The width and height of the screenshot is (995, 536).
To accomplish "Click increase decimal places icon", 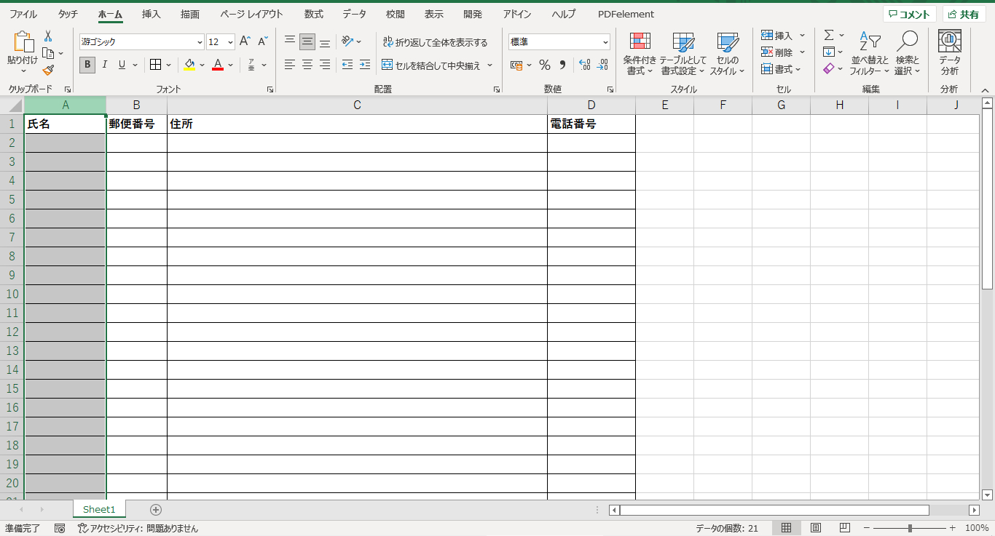I will [x=584, y=65].
